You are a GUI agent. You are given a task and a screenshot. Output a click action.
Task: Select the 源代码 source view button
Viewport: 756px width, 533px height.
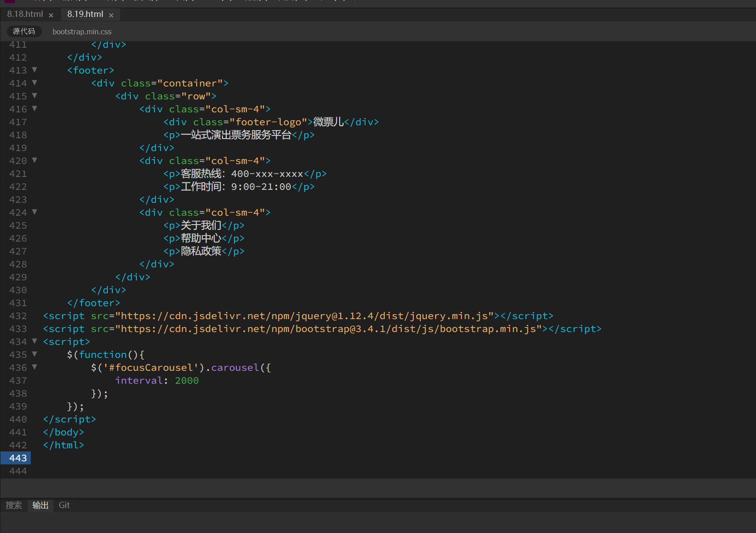pos(24,31)
